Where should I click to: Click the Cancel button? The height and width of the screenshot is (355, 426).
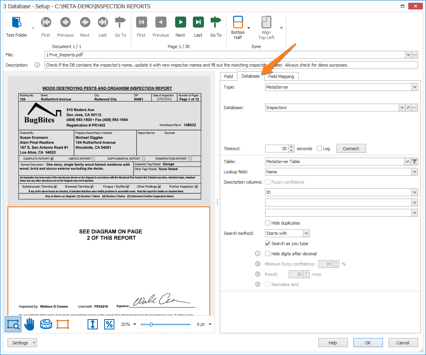(403, 343)
